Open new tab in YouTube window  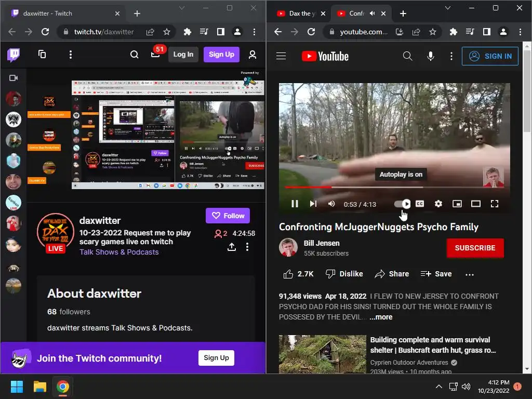pyautogui.click(x=403, y=14)
